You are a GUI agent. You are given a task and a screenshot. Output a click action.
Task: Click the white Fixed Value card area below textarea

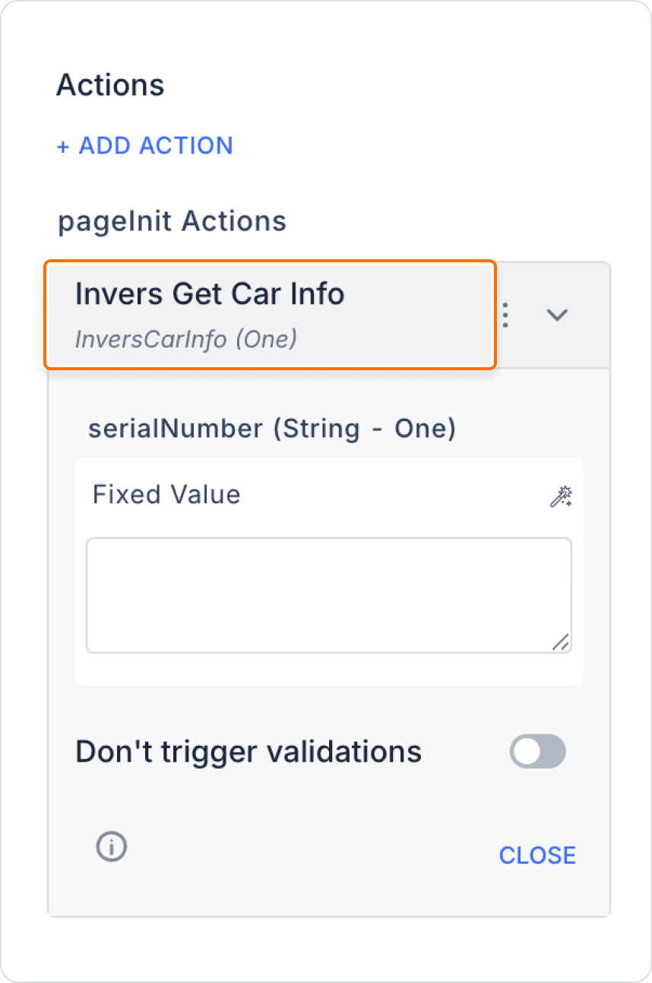(329, 670)
